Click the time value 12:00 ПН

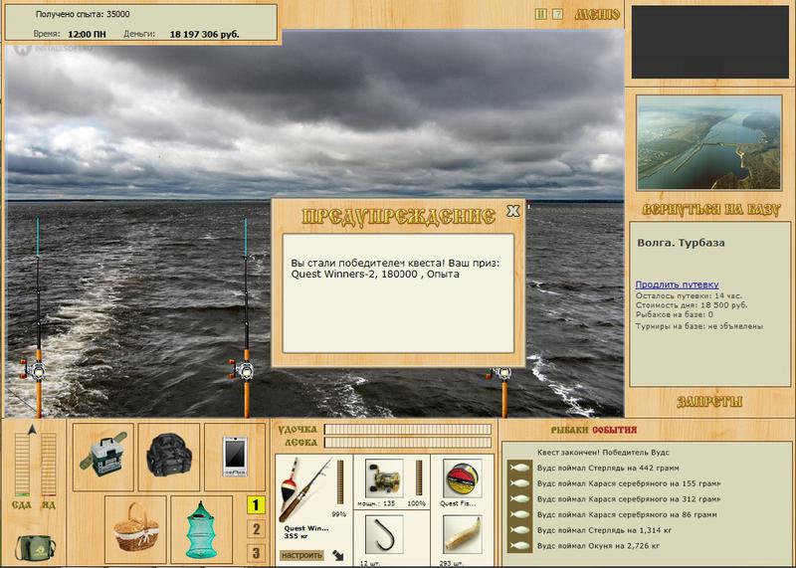point(87,35)
